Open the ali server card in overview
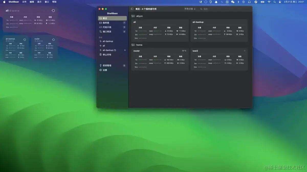The height and width of the screenshot is (172, 307). pos(160,30)
